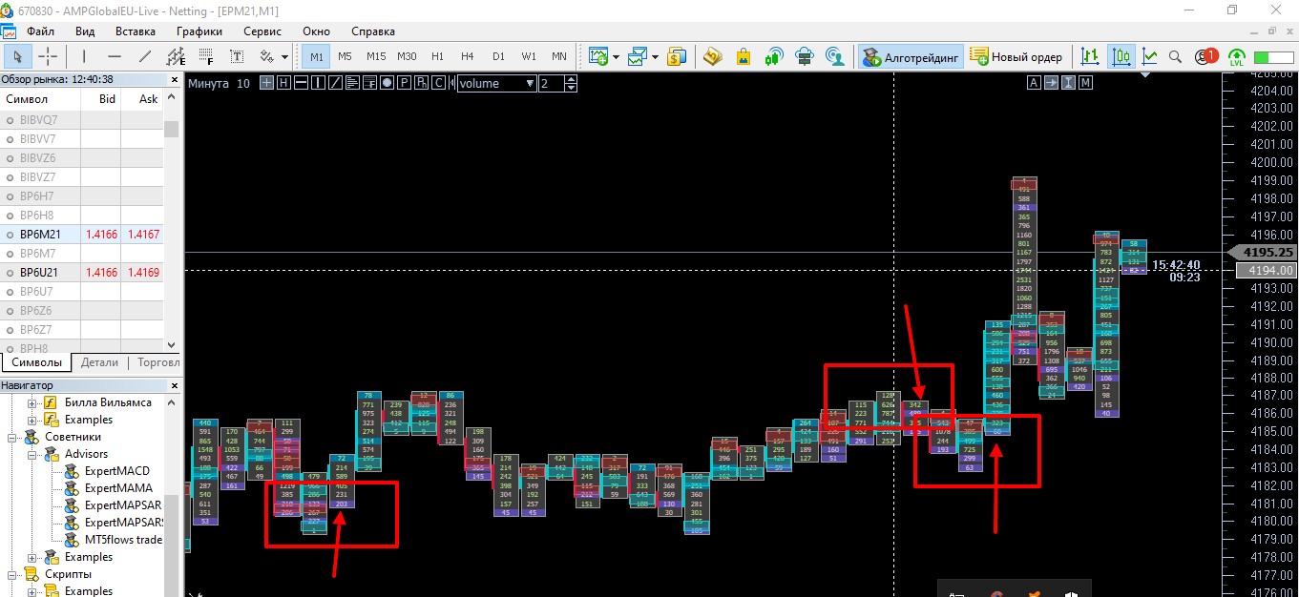Click the H button on chart toolbar
Screen dimensions: 1299x597
pos(283,83)
